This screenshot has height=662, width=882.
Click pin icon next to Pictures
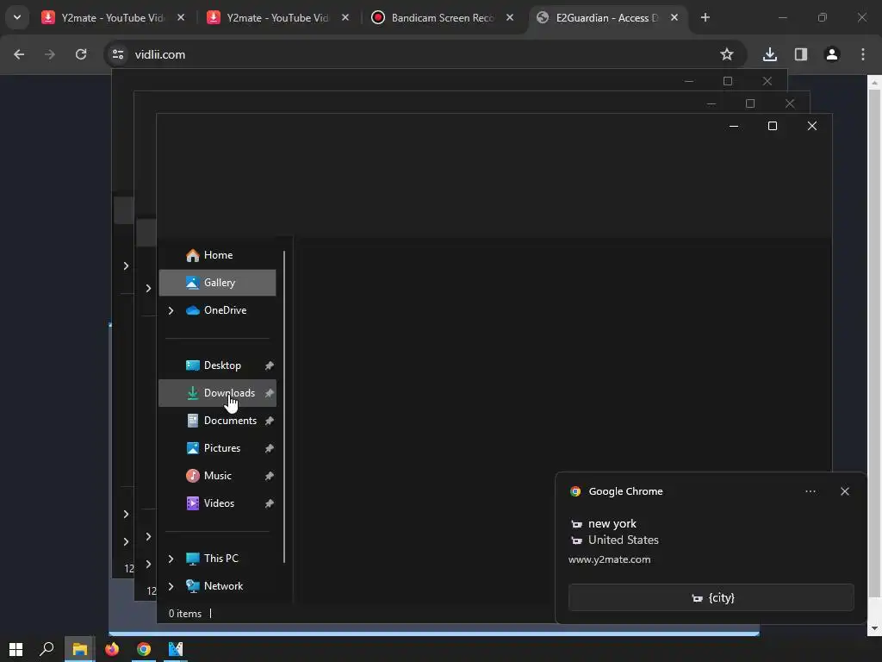[270, 448]
